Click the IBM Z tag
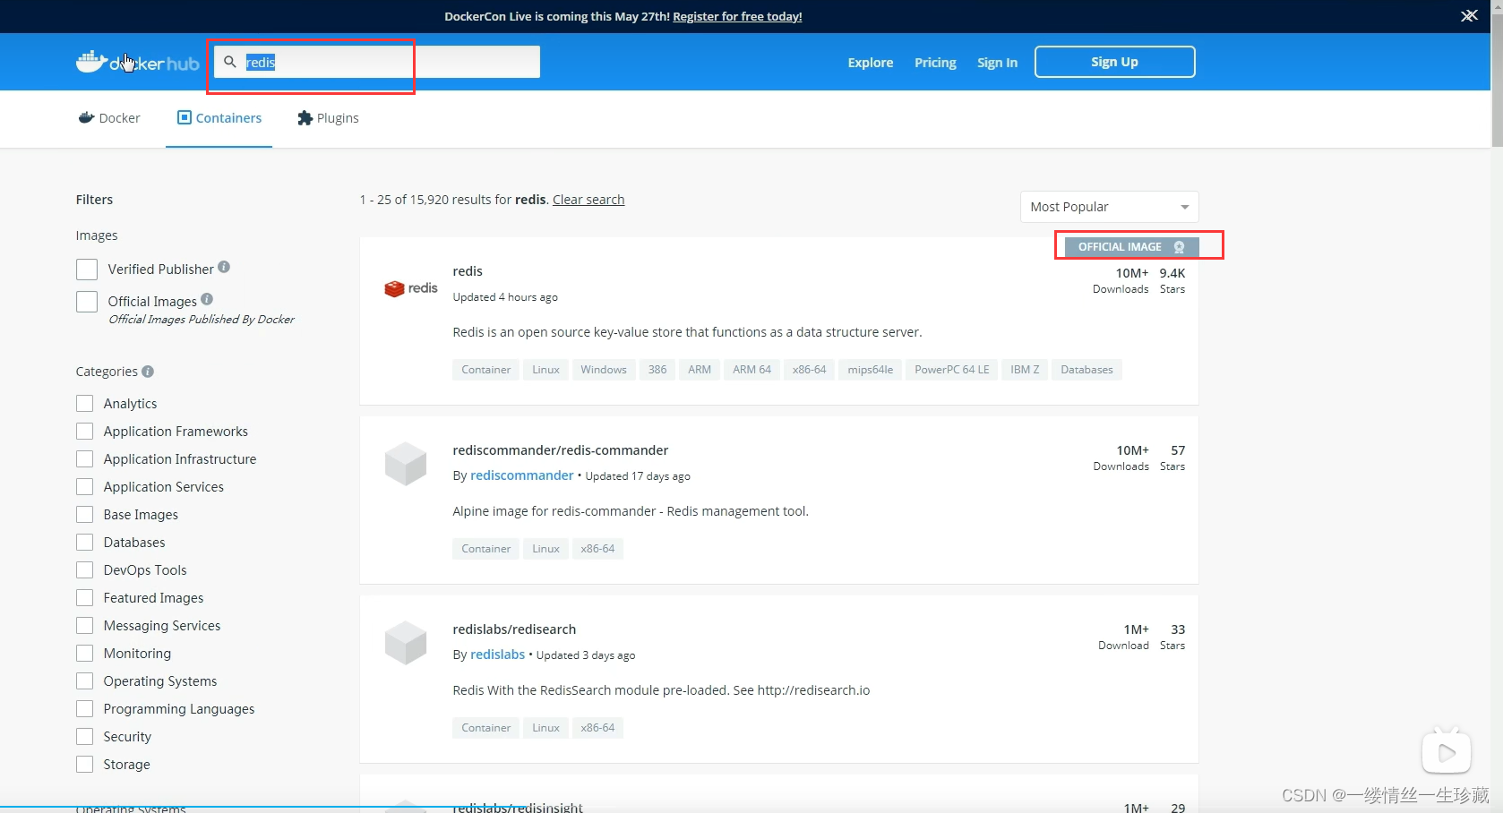Image resolution: width=1503 pixels, height=813 pixels. click(x=1025, y=370)
